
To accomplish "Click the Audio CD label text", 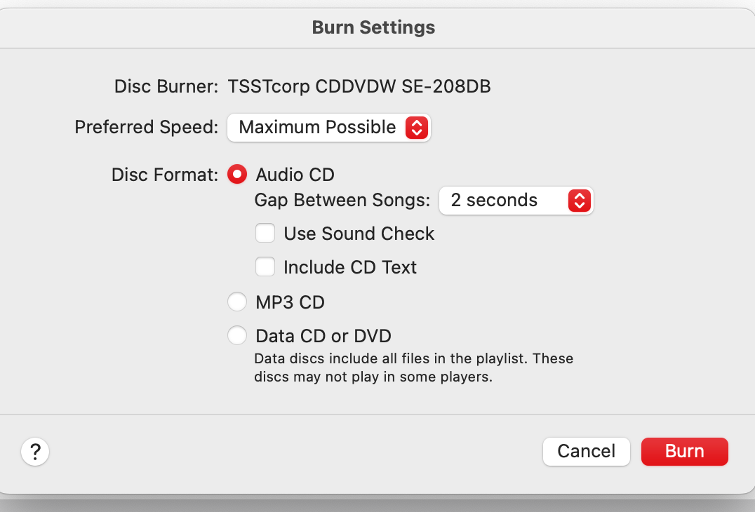I will point(295,175).
